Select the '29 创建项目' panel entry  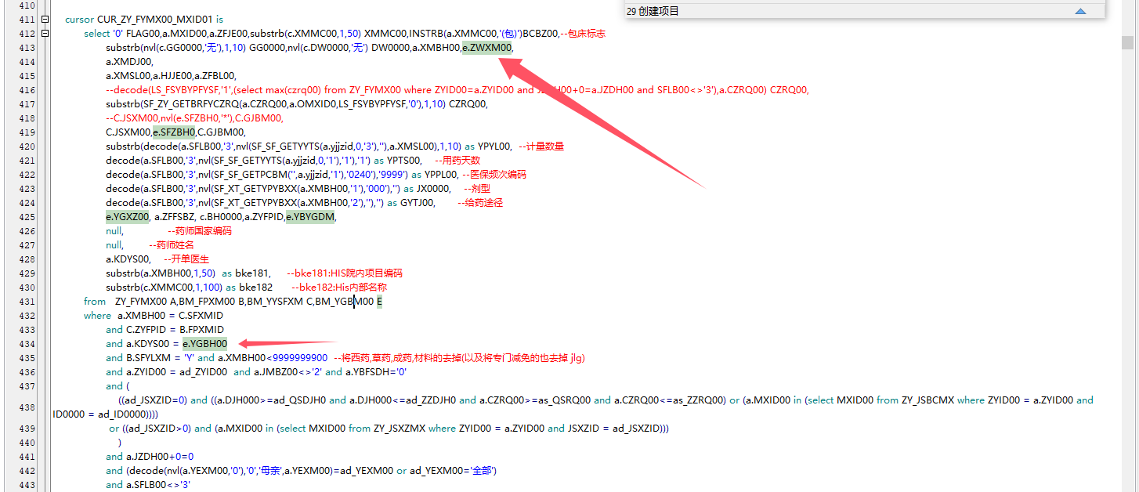(x=653, y=11)
